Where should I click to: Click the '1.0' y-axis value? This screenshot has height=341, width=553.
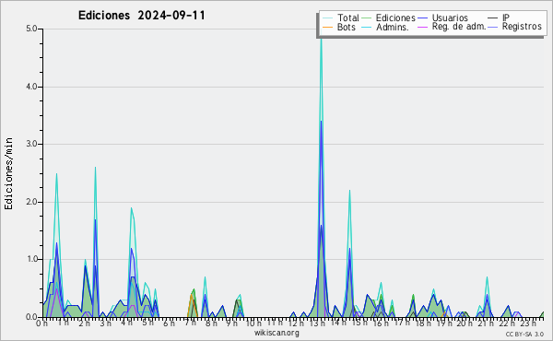coord(31,260)
